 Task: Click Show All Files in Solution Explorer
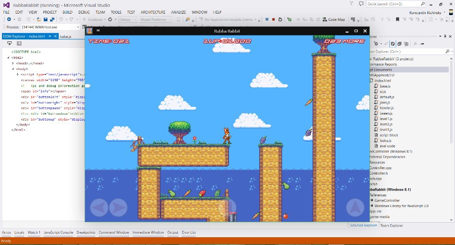406,44
